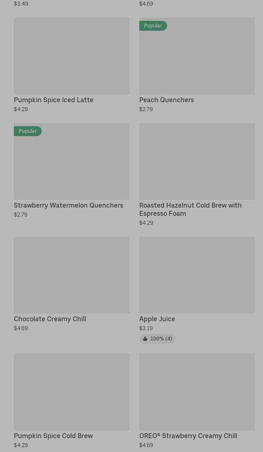263x452 pixels.
Task: Open the Apple Juice product image
Action: point(197,275)
